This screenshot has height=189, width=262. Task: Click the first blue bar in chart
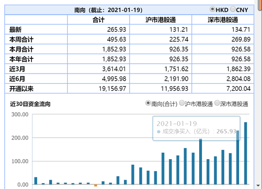tap(36, 180)
